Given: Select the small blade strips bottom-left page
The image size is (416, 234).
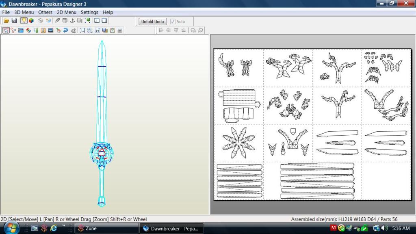Looking at the screenshot, I should click(x=240, y=181).
